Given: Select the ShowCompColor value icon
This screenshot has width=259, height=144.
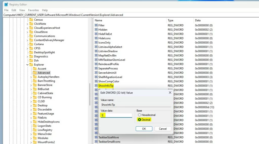Looking at the screenshot, I should [x=96, y=81].
